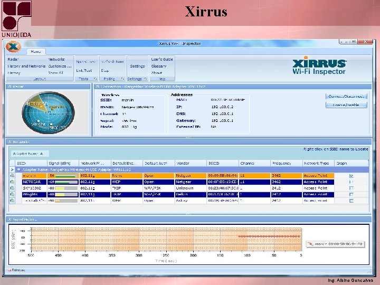Select the NETGEAR SSID cell
Viewport: 380px width, 285px height.
[34, 182]
